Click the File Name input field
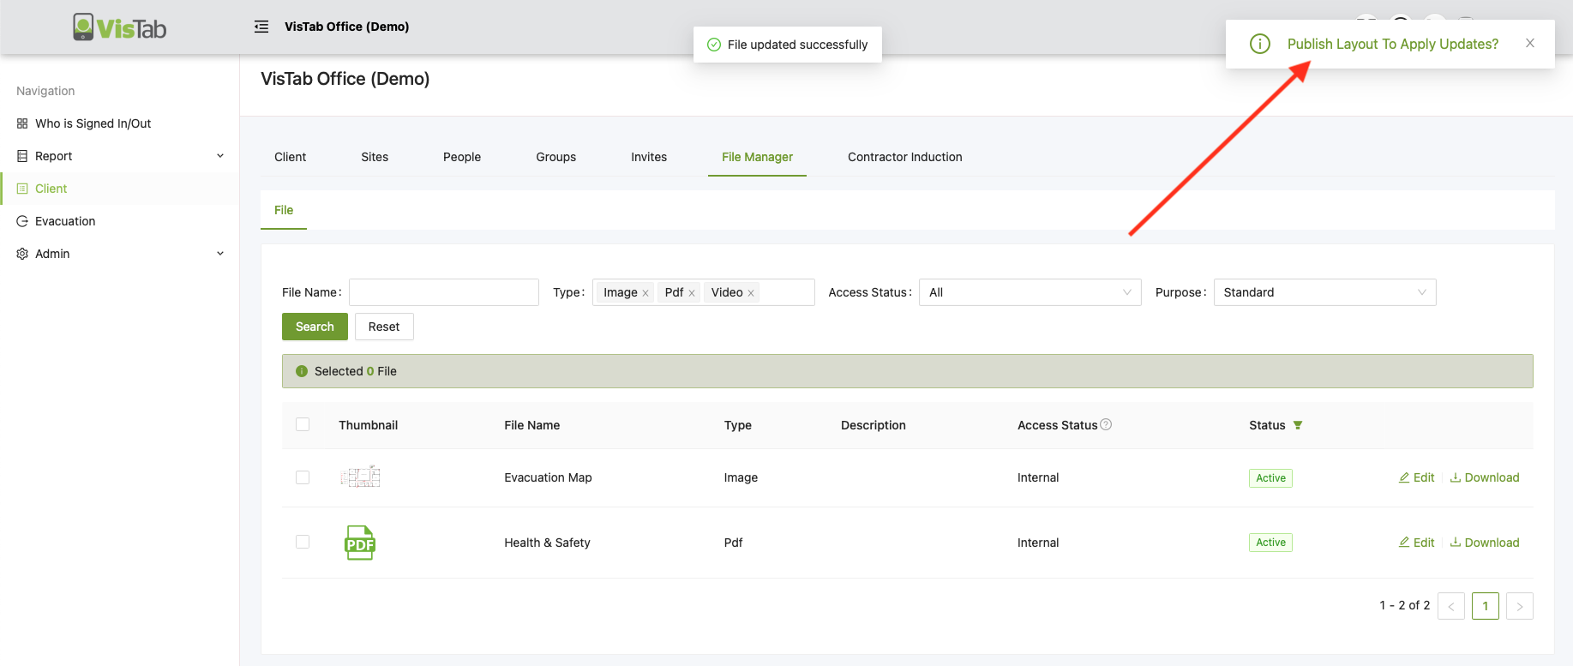The height and width of the screenshot is (666, 1573). click(x=444, y=292)
